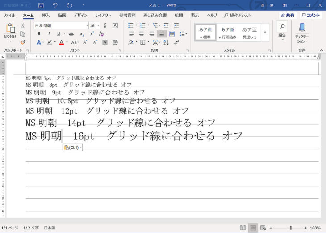Click the Save icon in the title bar

pos(41,5)
